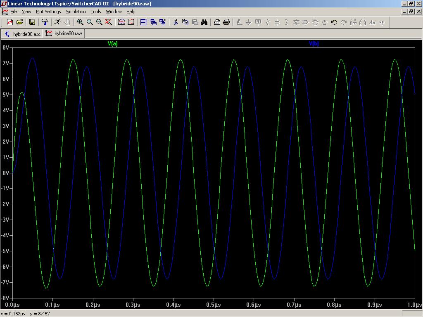
Task: Click the zoom out magnifier icon
Action: [x=99, y=22]
